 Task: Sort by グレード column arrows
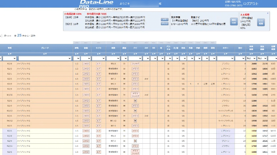[45, 54]
